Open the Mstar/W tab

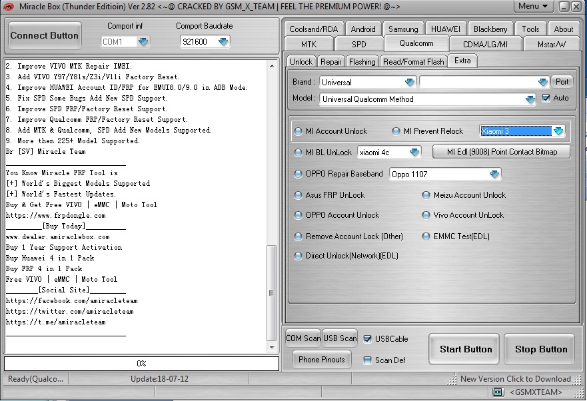pos(552,44)
